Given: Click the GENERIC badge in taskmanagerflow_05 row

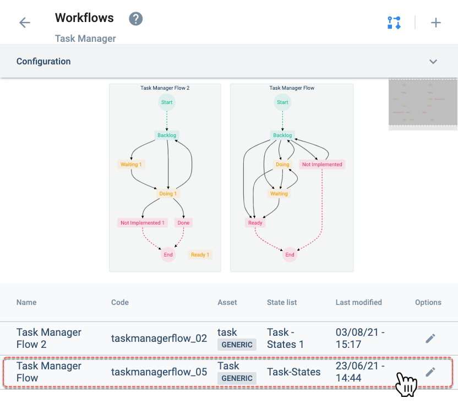Looking at the screenshot, I should (x=237, y=378).
